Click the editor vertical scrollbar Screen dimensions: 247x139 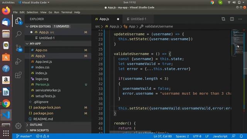pos(245,63)
